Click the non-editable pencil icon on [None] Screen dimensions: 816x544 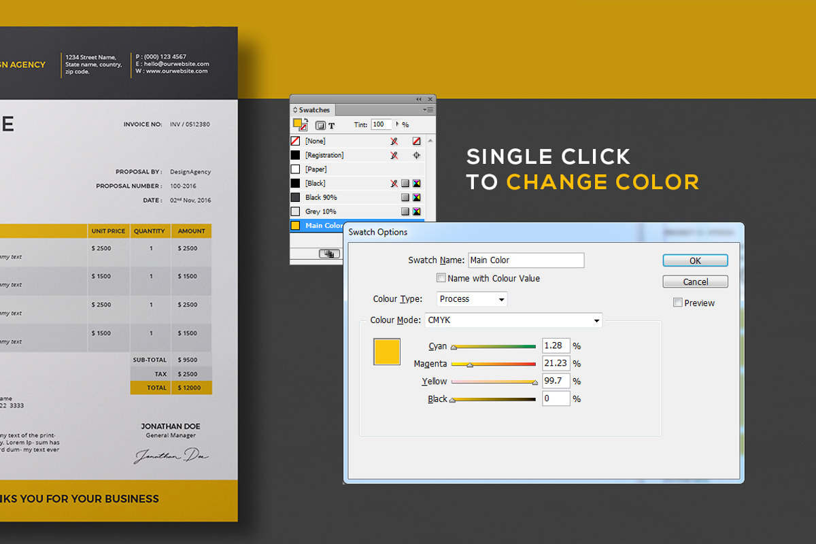394,141
